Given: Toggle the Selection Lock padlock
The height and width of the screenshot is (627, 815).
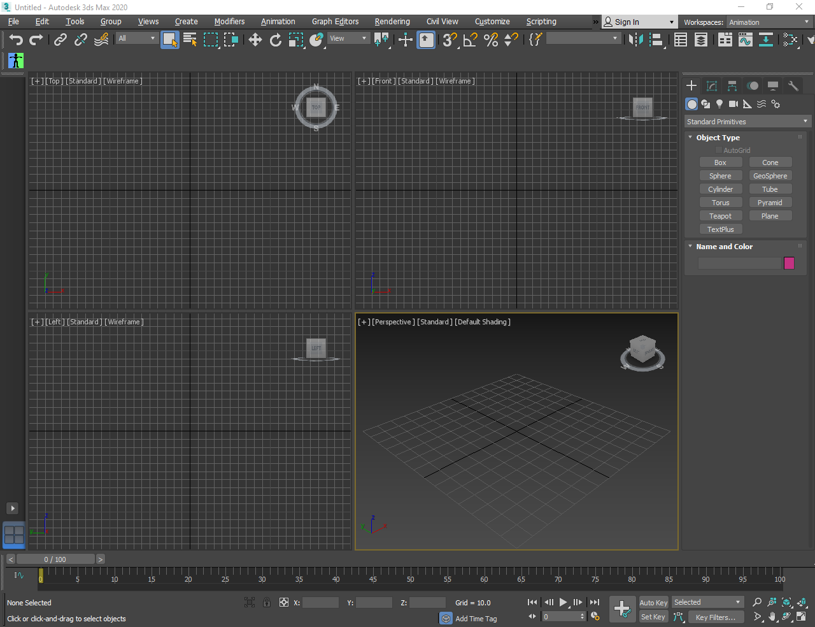Looking at the screenshot, I should [x=267, y=602].
